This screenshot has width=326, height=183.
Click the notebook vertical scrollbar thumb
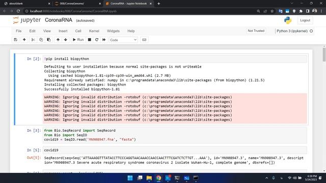324,54
